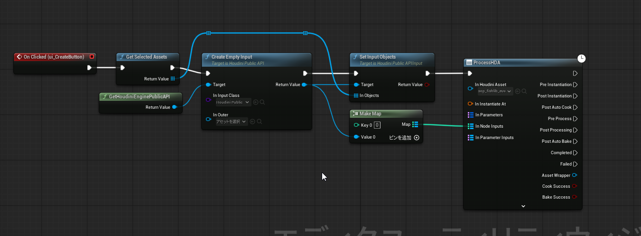The width and height of the screenshot is (641, 236).
Task: Click Create Empty Input execution output pin
Action: 306,73
